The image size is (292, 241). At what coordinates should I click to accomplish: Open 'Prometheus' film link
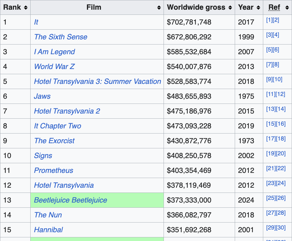click(54, 170)
